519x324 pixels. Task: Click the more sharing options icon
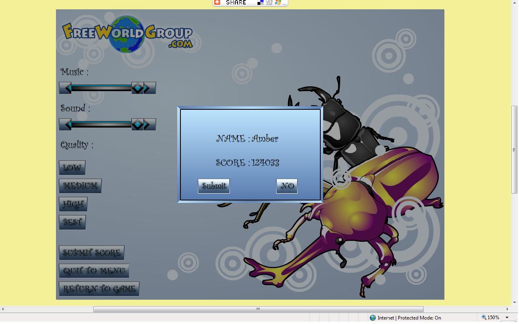[284, 3]
